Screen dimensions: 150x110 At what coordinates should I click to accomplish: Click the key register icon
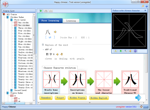tap(143, 6)
